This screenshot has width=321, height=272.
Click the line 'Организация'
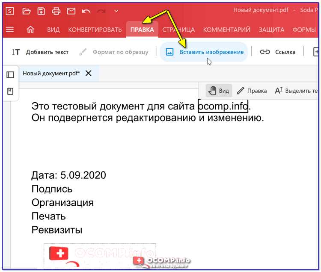(x=62, y=203)
